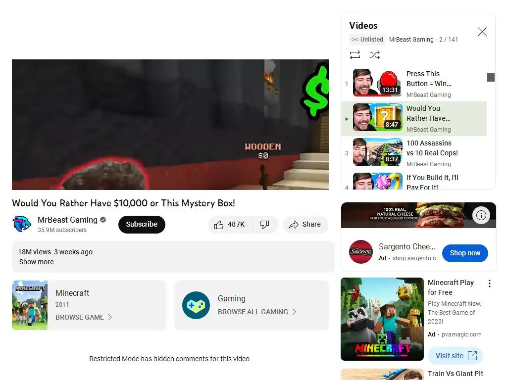Open shop.sargento.c ad link
This screenshot has height=380, width=507.
(x=414, y=258)
